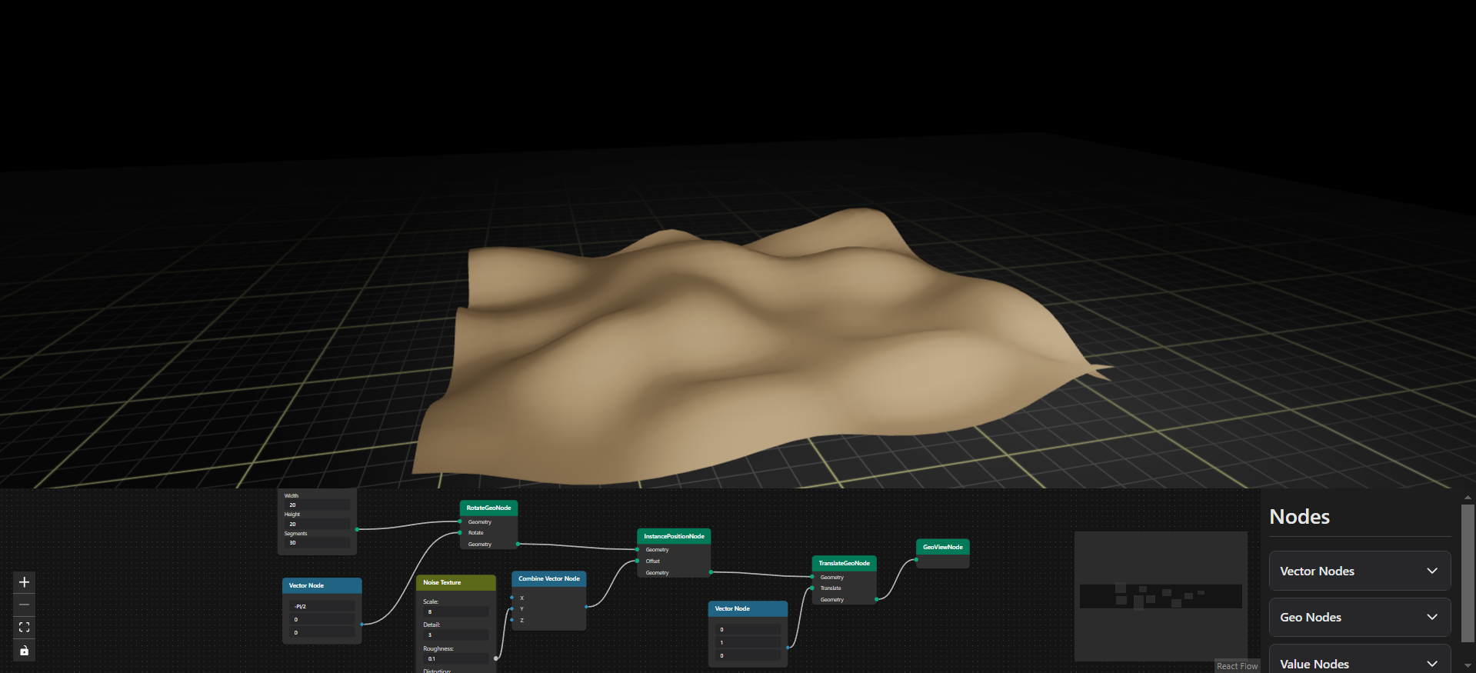Click InstancePositionNode Geometry input handle
The image size is (1476, 673).
click(638, 549)
